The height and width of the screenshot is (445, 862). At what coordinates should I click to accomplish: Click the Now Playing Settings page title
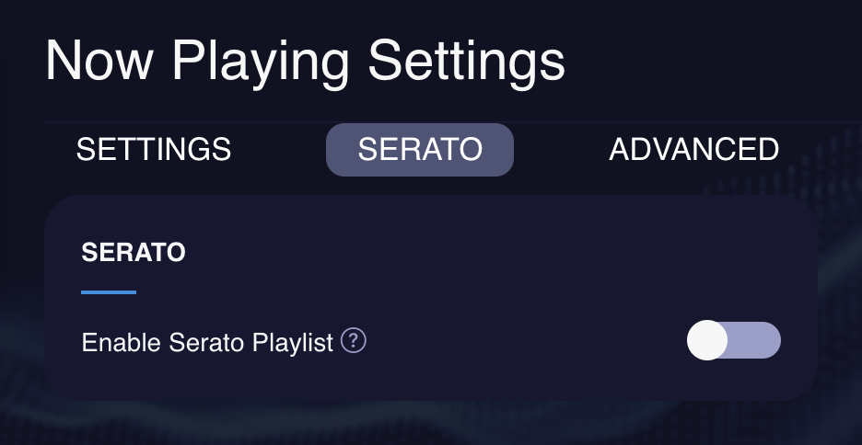pyautogui.click(x=305, y=62)
